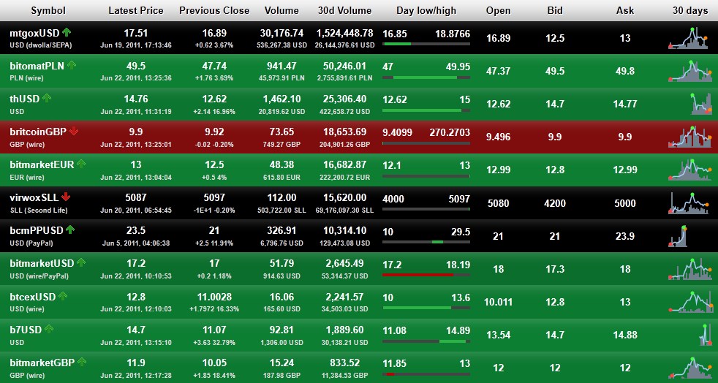Image resolution: width=718 pixels, height=383 pixels.
Task: Click the green up arrow beside bitomatPLN
Action: 72,65
